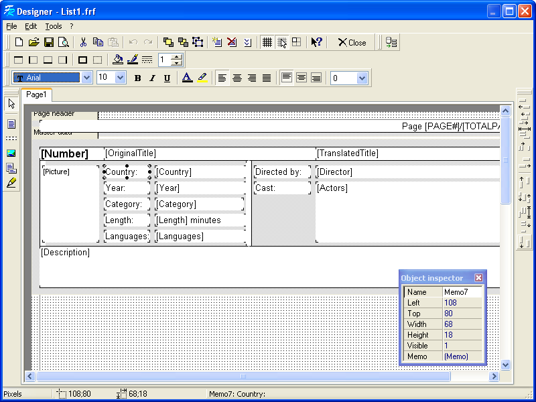This screenshot has height=402, width=536.
Task: Click the Insert Subreport tool
Action: coord(11,168)
